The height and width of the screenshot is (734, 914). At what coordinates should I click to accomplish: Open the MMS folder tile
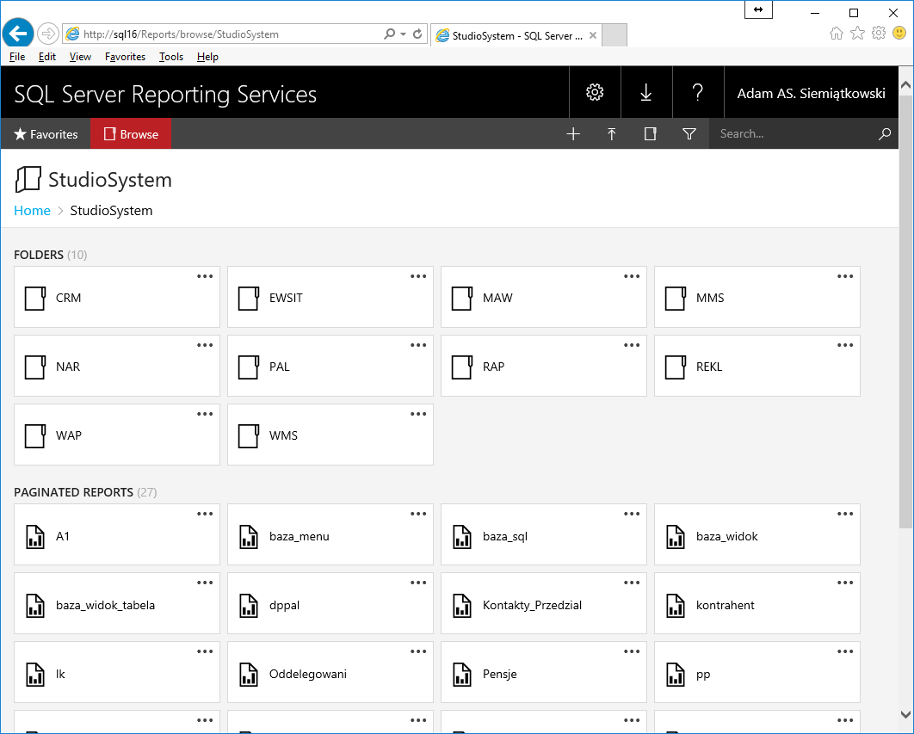pos(757,298)
